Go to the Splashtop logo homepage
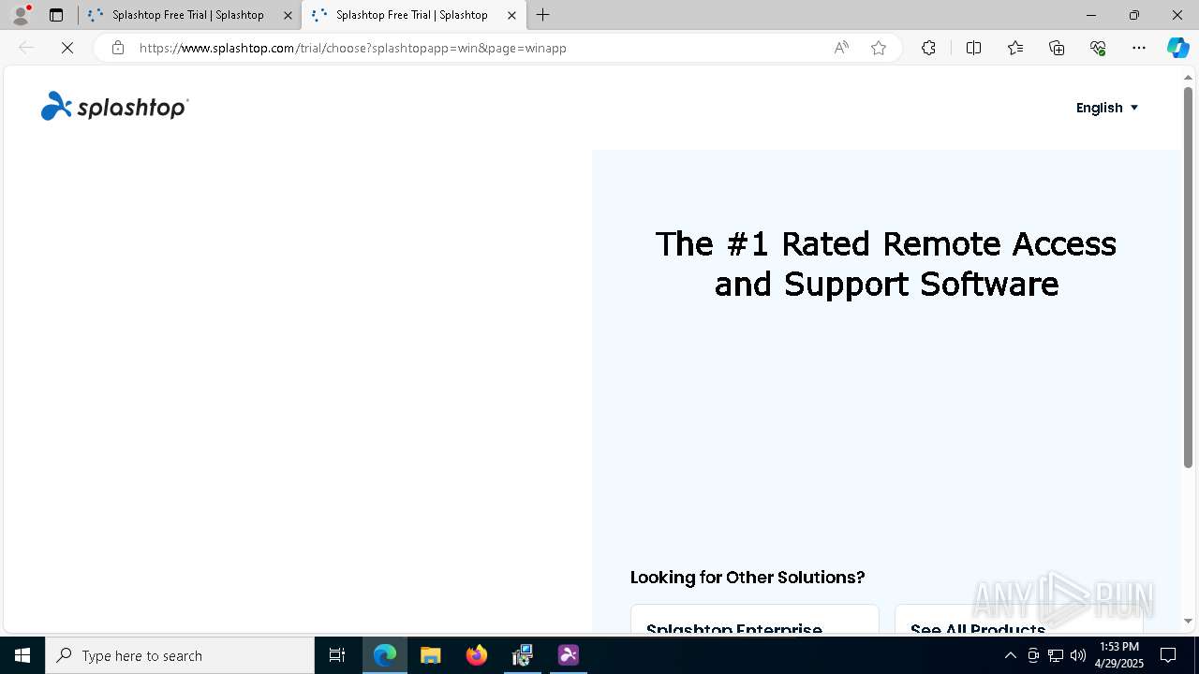 coord(114,107)
